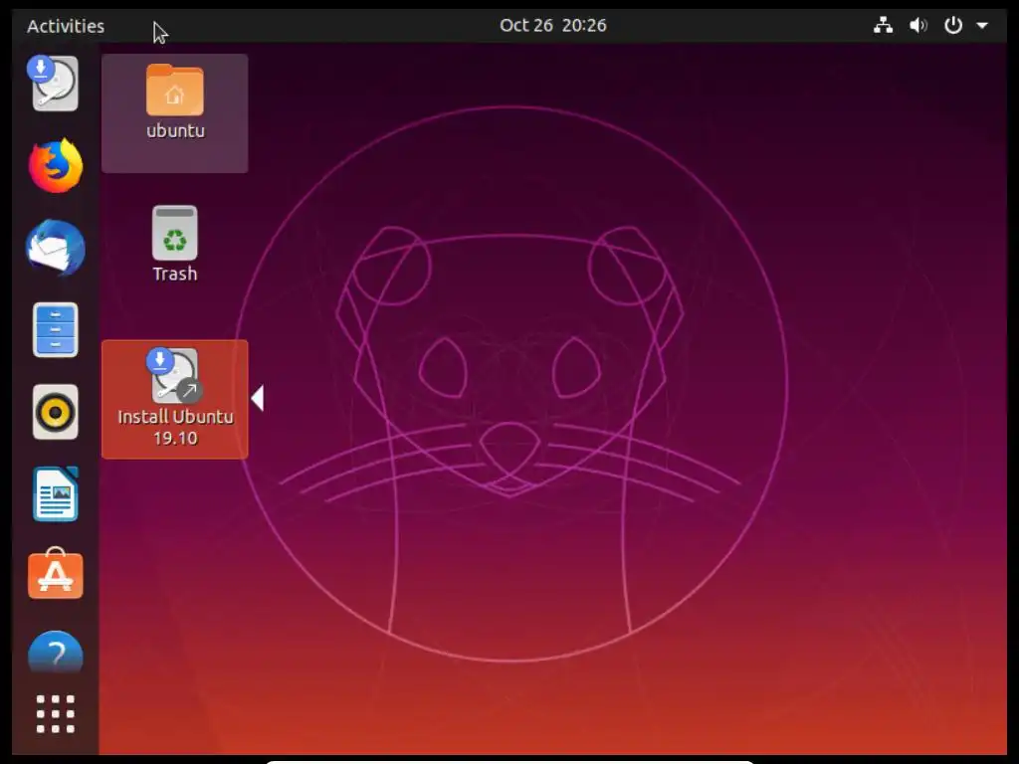Select the Trash icon on desktop
The height and width of the screenshot is (764, 1019).
tap(175, 245)
